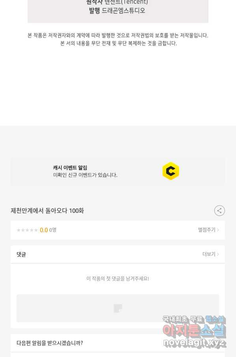Tap the 0명 rating count
The width and height of the screenshot is (236, 357).
pyautogui.click(x=52, y=230)
